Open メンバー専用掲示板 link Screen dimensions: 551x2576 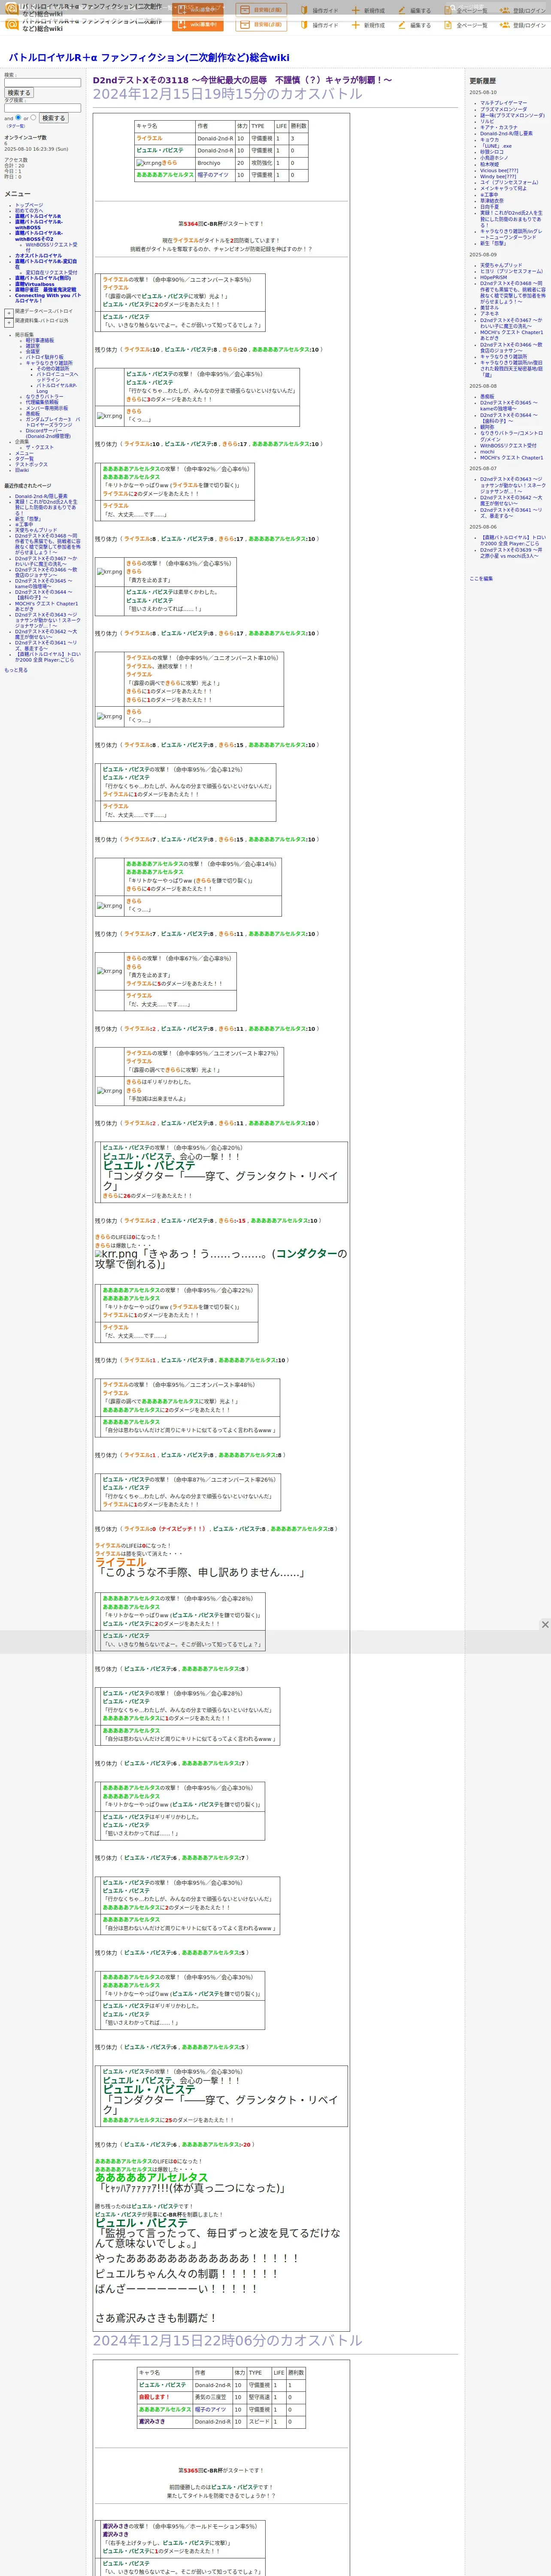pyautogui.click(x=47, y=408)
